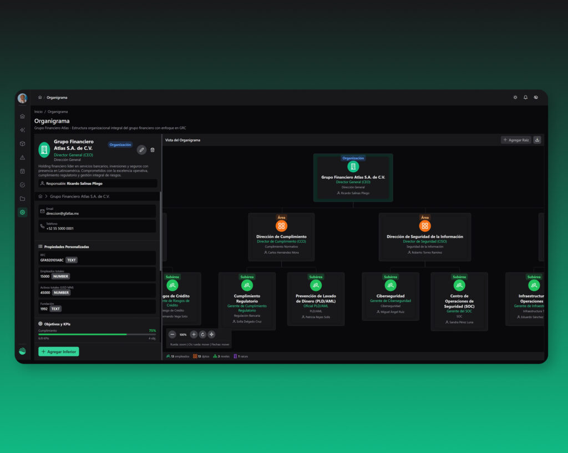This screenshot has width=568, height=453.
Task: Click the download icon beside Agregar Raíz
Action: tap(537, 140)
